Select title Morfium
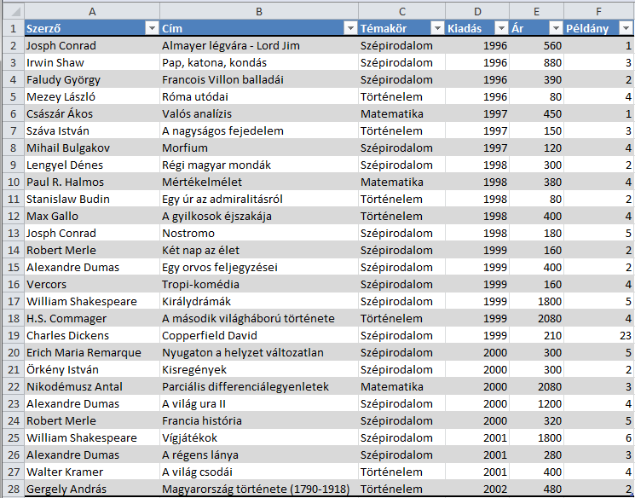This screenshot has height=498, width=635. (x=259, y=148)
